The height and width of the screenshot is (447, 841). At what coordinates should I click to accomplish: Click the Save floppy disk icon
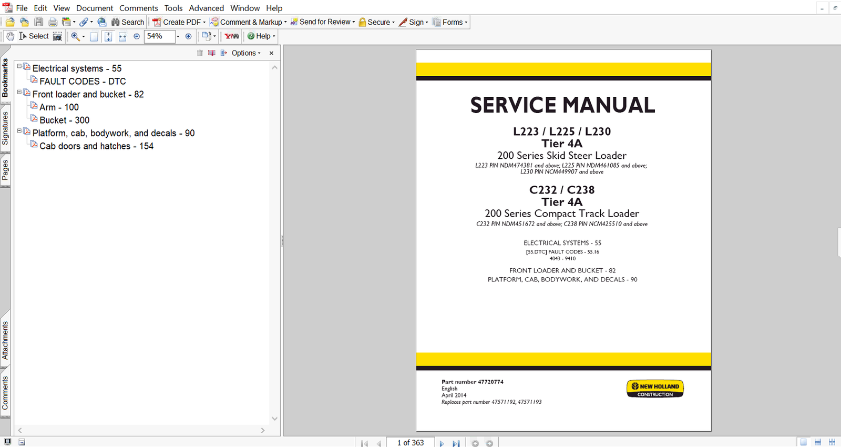click(x=39, y=22)
